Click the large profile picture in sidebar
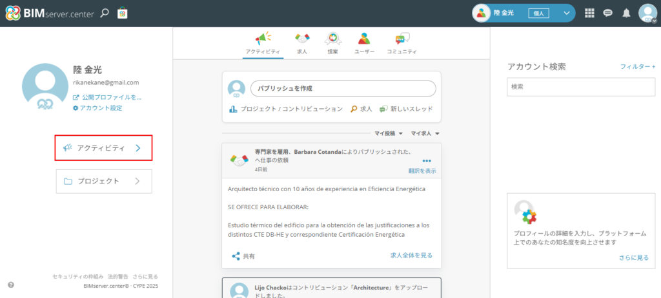 coord(45,87)
